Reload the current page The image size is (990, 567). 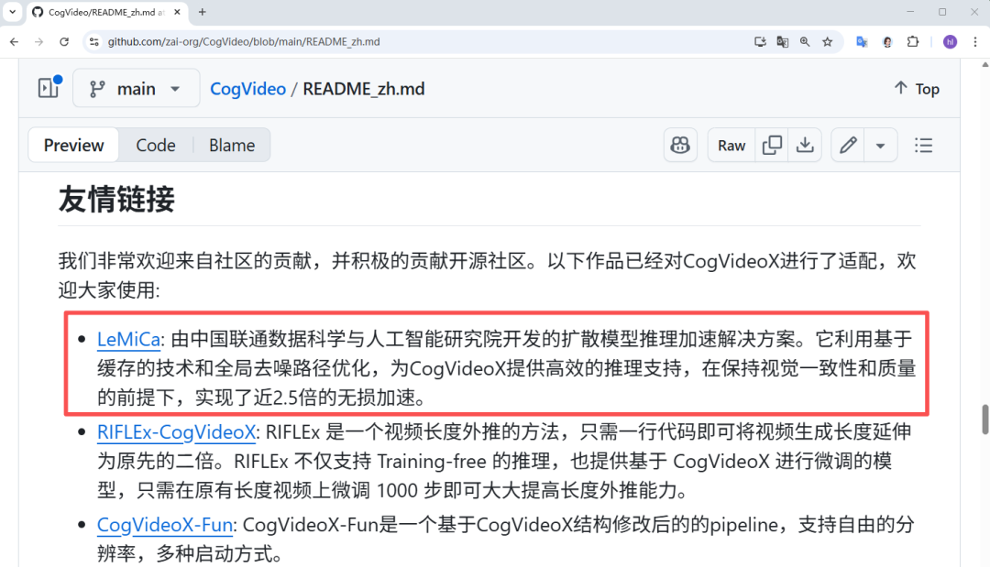[63, 41]
